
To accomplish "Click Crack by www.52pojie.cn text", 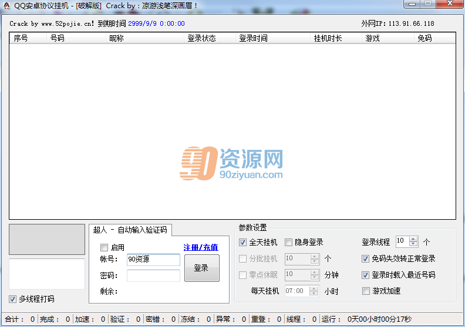I will click(x=52, y=23).
